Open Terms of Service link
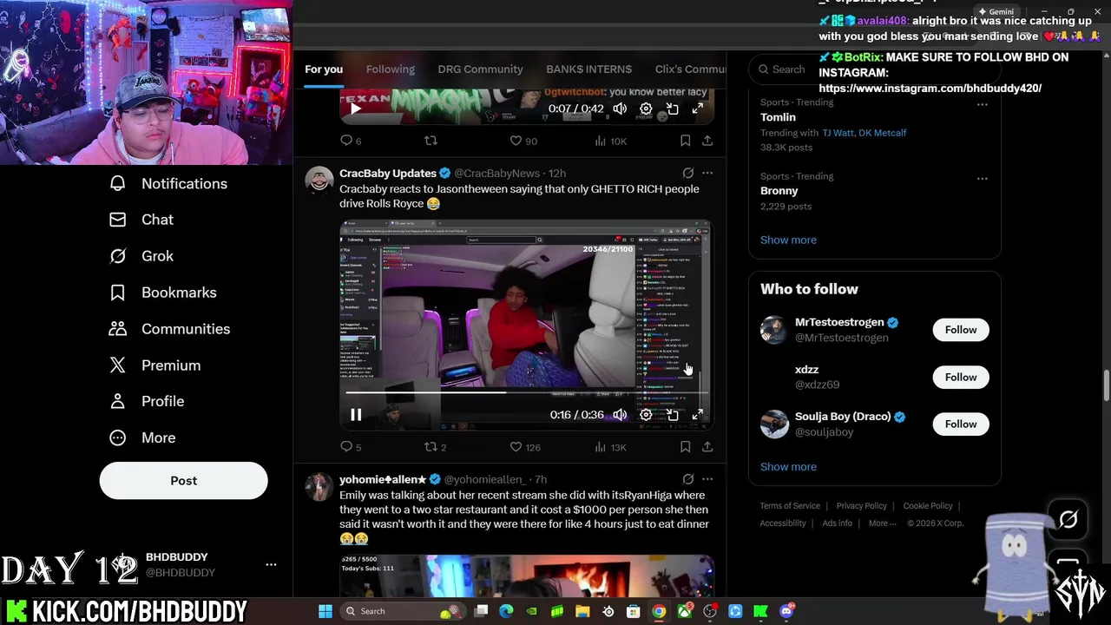The width and height of the screenshot is (1111, 625). (790, 506)
